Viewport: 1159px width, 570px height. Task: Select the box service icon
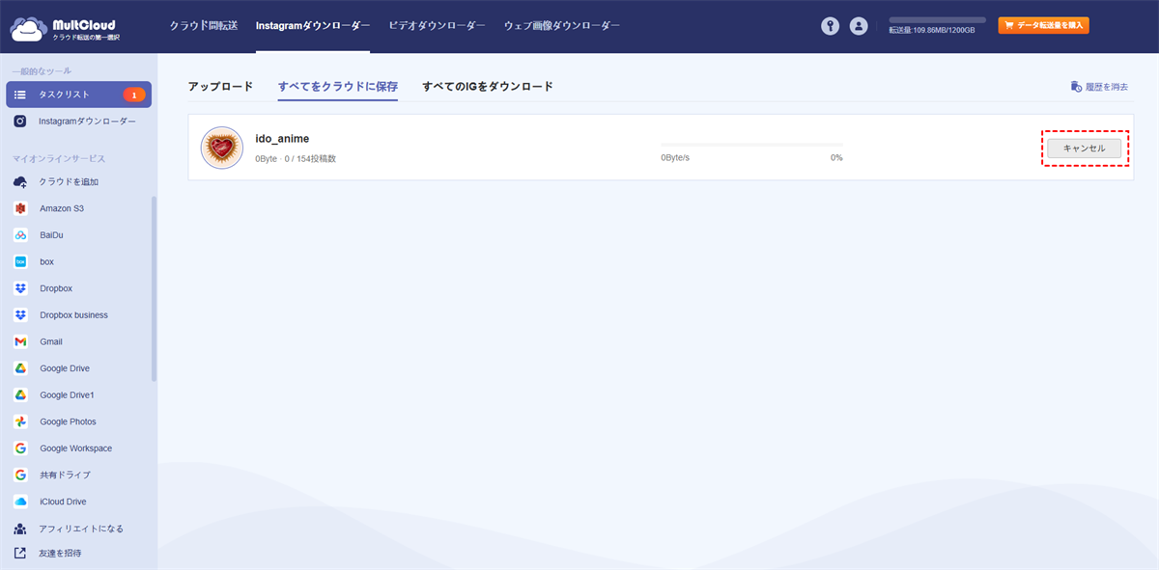tap(20, 261)
